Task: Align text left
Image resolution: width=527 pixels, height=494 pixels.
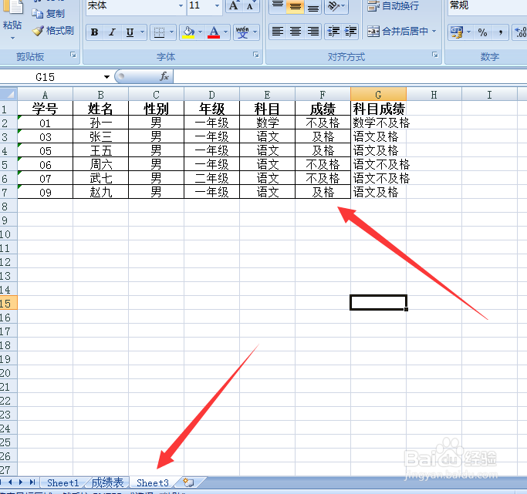Action: pos(278,32)
